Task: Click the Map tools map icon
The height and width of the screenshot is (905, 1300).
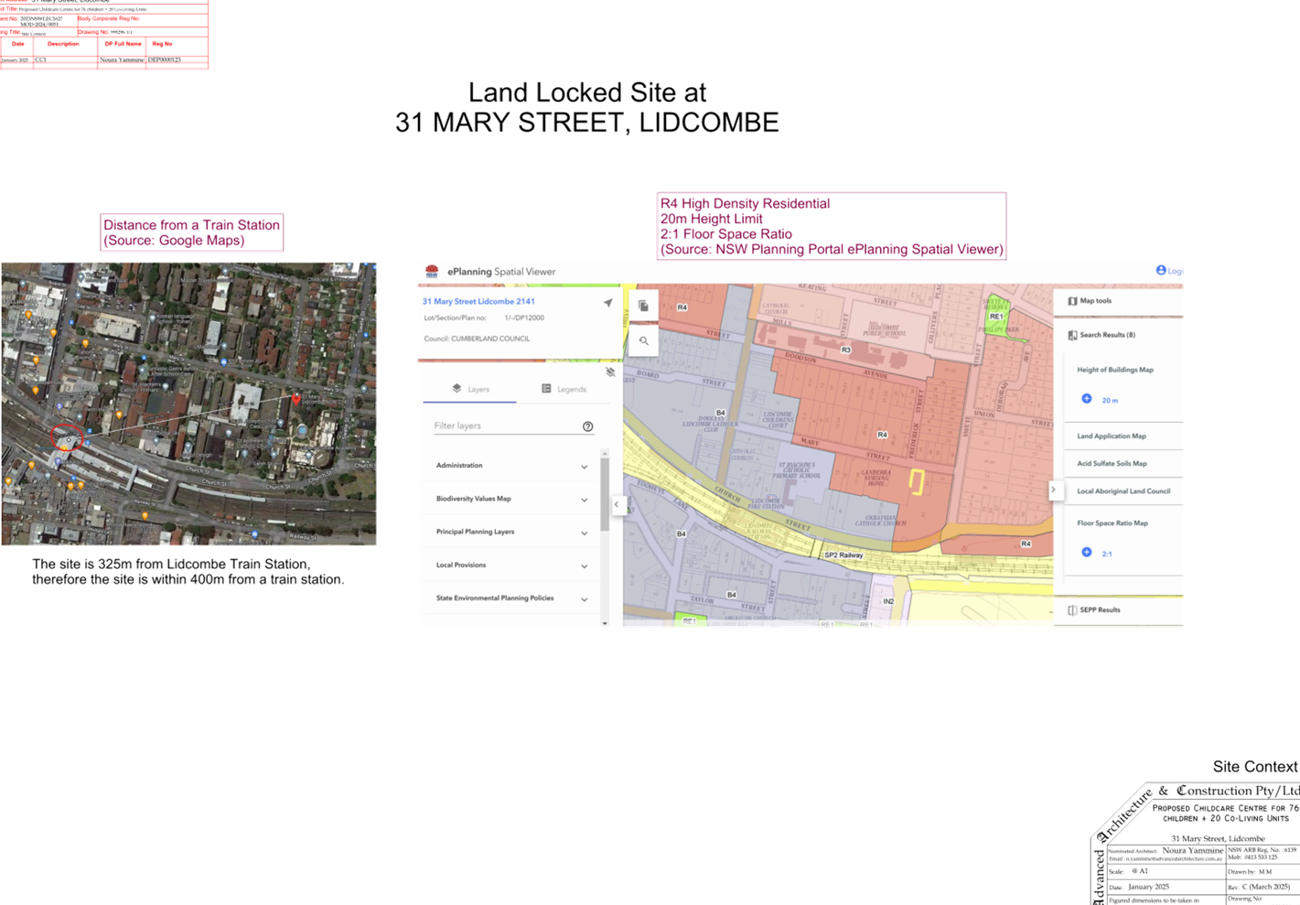Action: (1072, 301)
